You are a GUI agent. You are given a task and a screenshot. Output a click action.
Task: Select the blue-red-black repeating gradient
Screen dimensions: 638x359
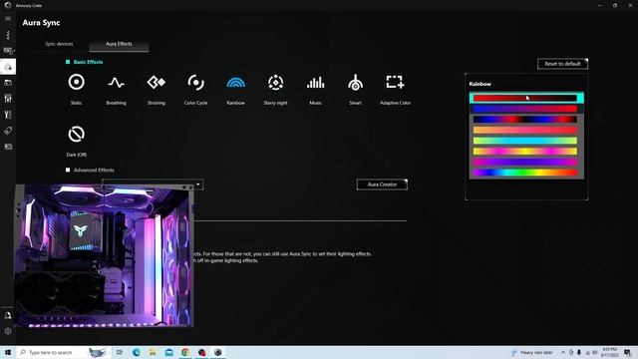click(x=525, y=120)
